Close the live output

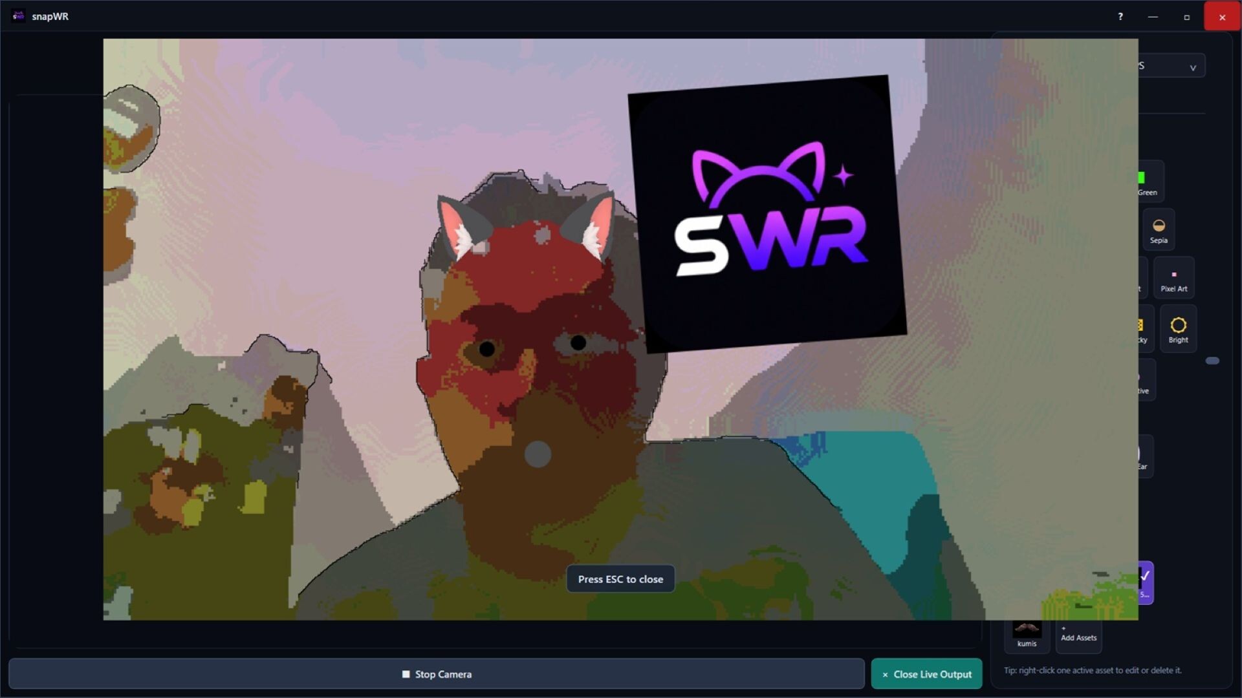(926, 674)
